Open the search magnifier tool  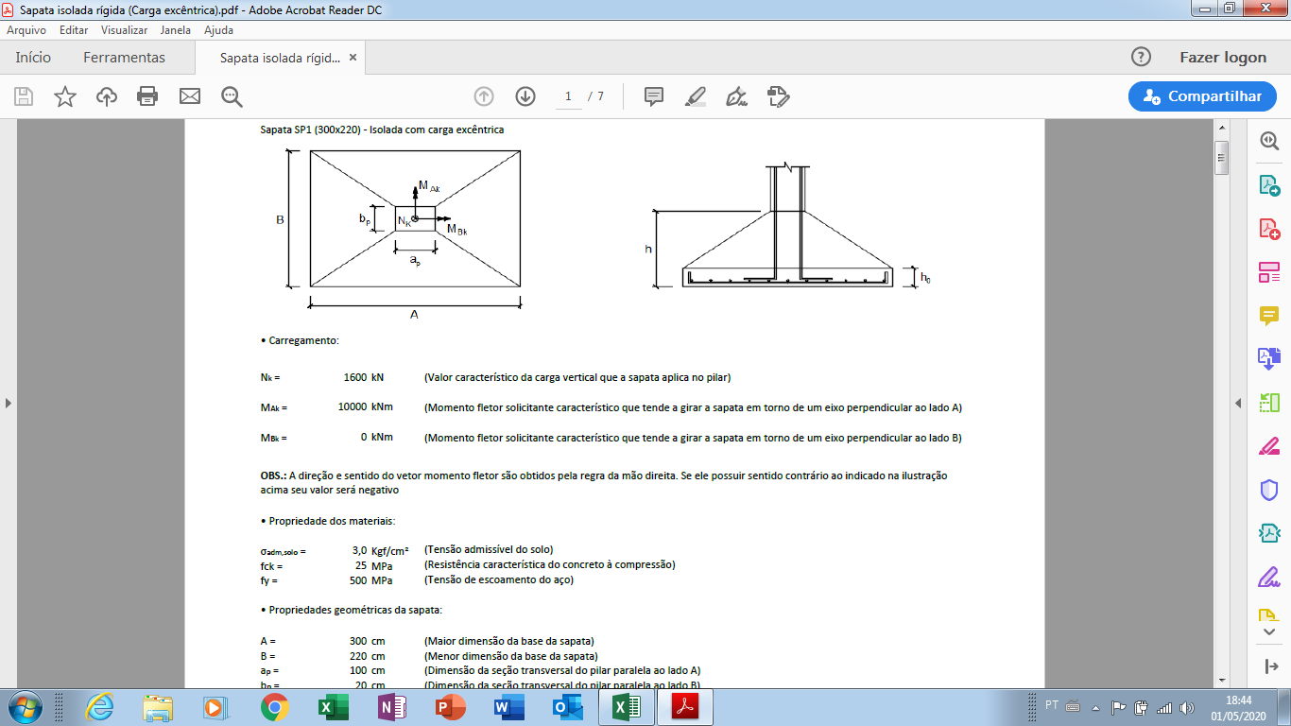coord(232,96)
